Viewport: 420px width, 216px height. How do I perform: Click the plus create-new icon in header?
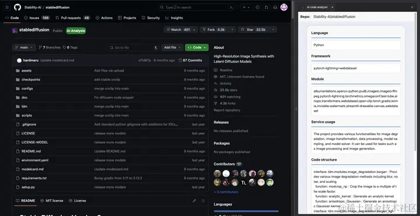point(244,7)
